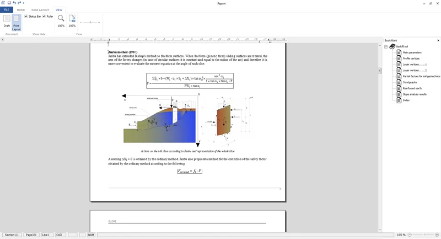Toggle the Status Bar checkbox
Screen dimensions: 441x239
click(x=26, y=17)
